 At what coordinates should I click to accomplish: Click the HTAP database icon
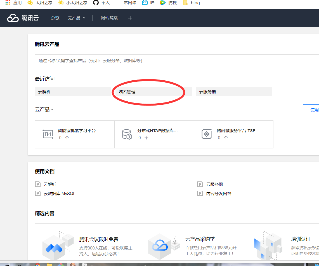click(x=127, y=134)
